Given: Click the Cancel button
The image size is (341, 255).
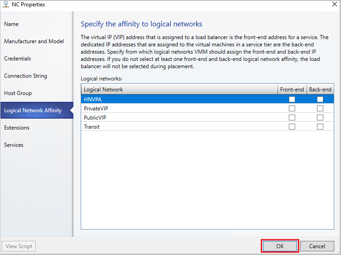Looking at the screenshot, I should (317, 246).
